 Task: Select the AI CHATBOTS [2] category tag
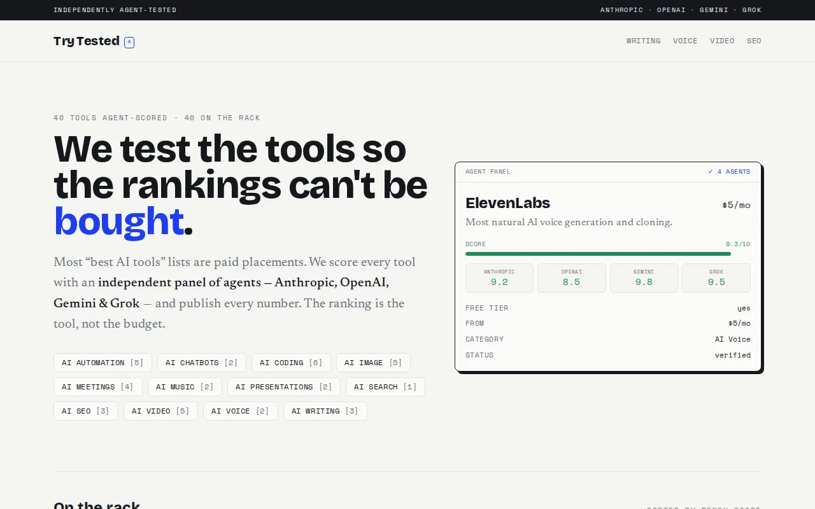(x=202, y=363)
